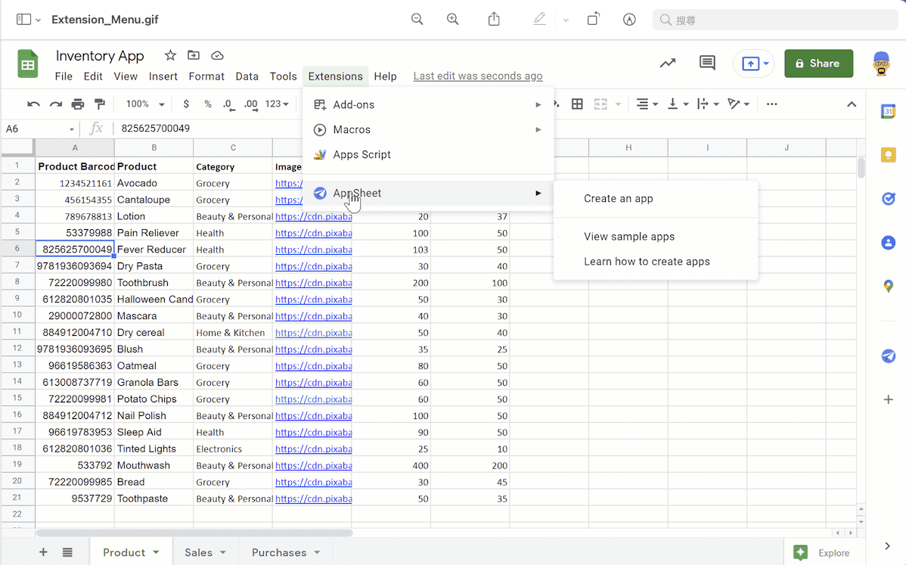Click the green Share button
This screenshot has width=906, height=565.
818,64
